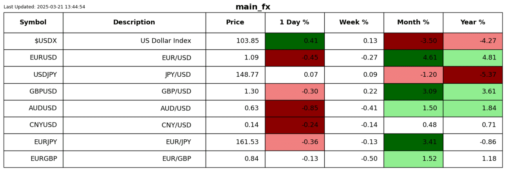506x171 pixels.
Task: Click the dark green 0.41 cell
Action: (295, 41)
